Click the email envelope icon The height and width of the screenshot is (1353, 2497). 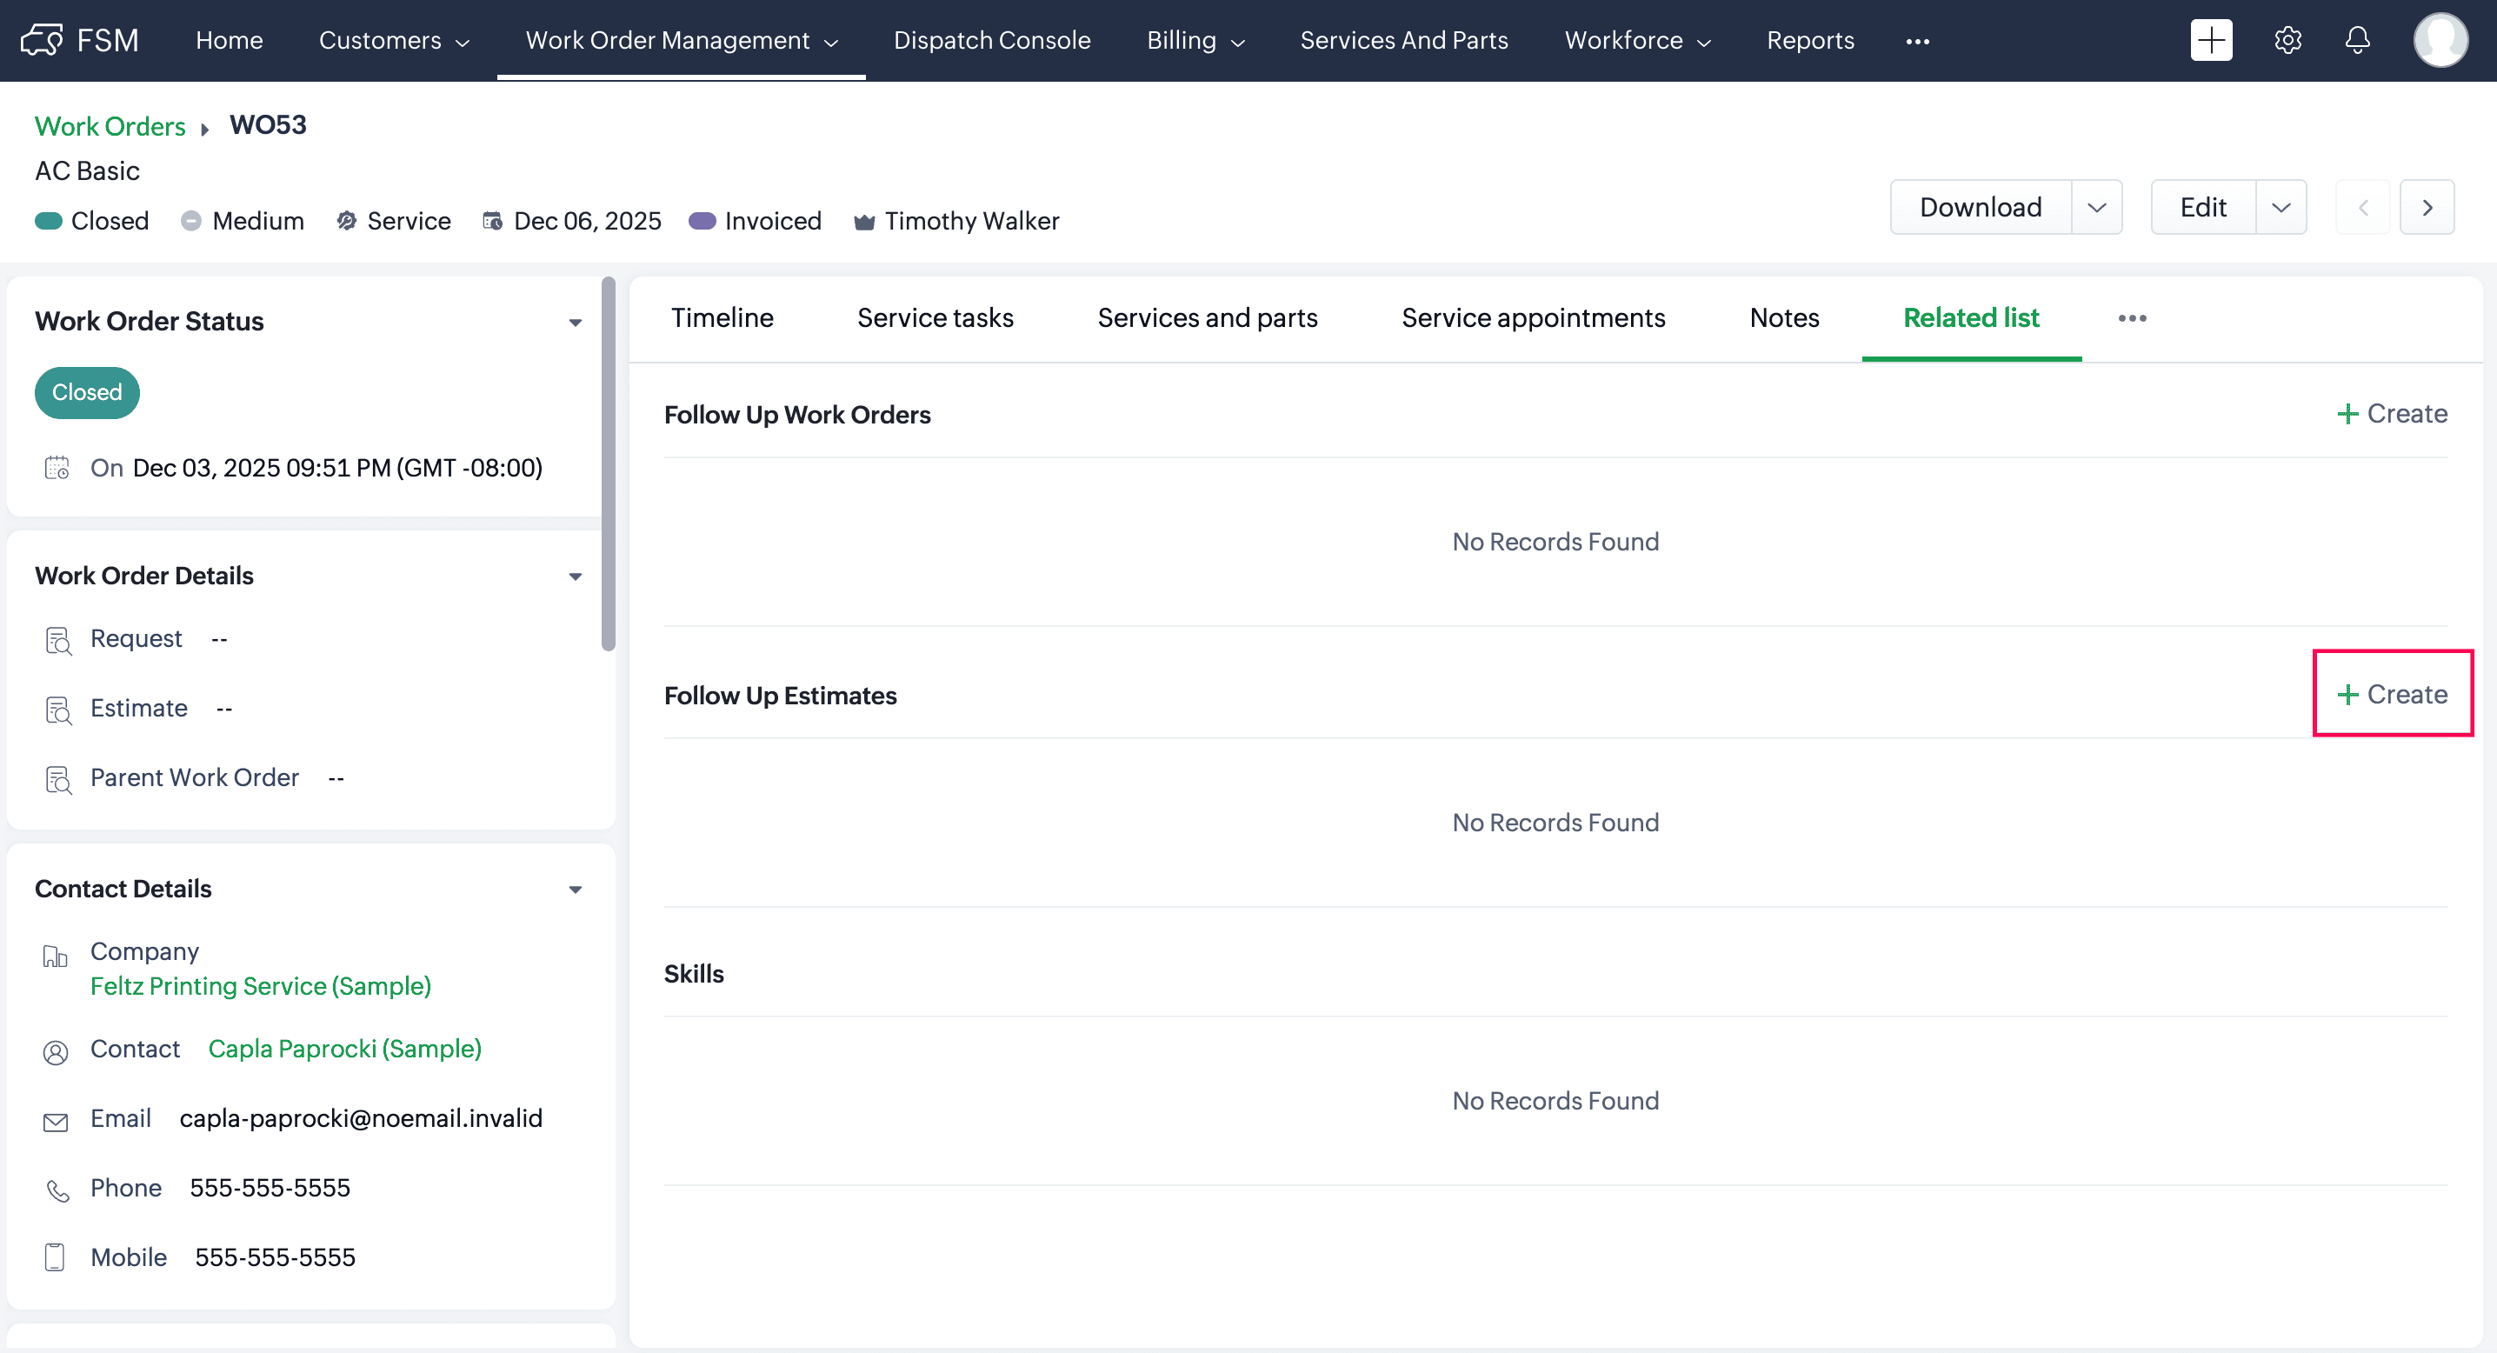(57, 1122)
